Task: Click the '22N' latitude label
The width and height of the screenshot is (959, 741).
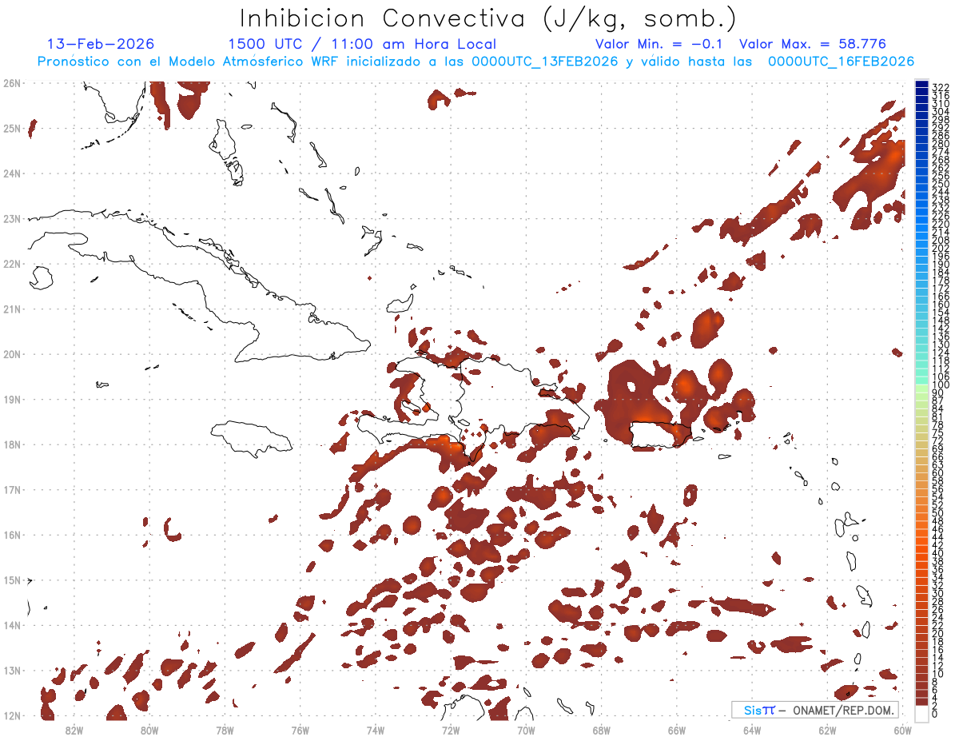Action: [11, 264]
